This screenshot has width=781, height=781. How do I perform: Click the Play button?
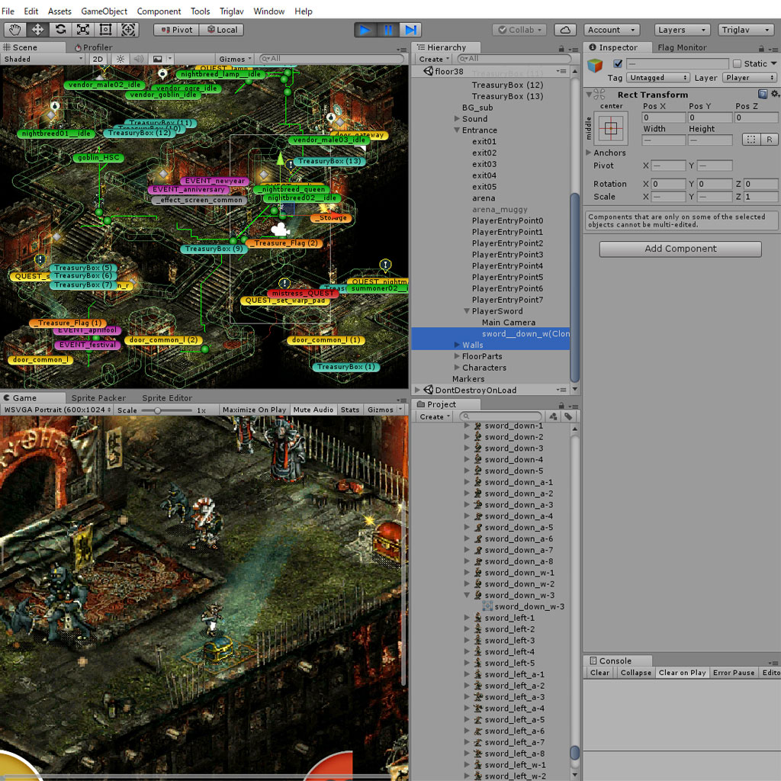[365, 30]
